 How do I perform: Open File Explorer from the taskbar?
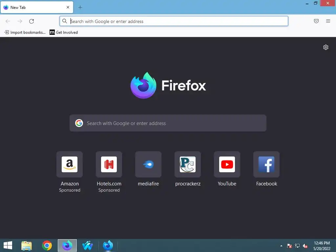pyautogui.click(x=27, y=245)
